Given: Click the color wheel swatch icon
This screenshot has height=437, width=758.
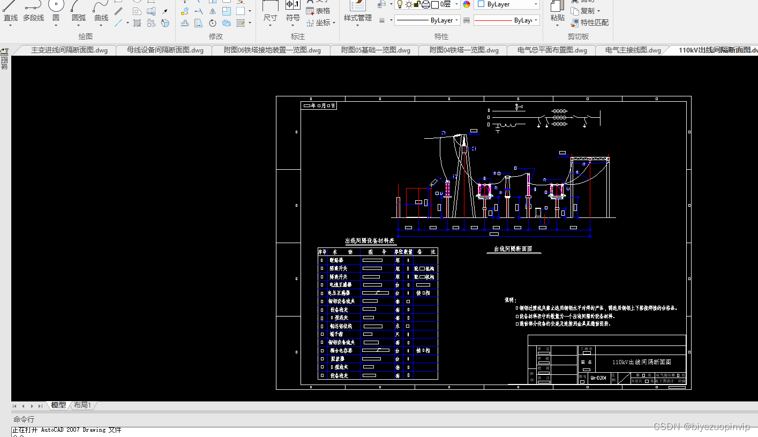Looking at the screenshot, I should 467,4.
